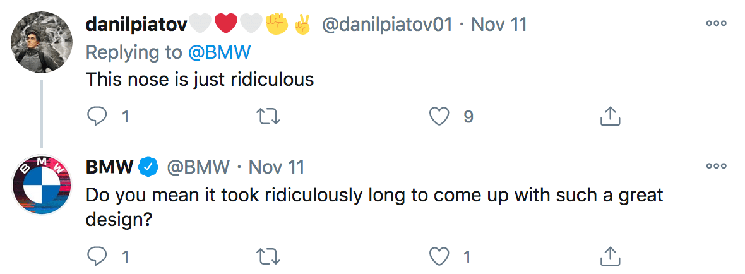Open danilpiatov display name profile
Viewport: 745px width, 274px height.
[136, 25]
